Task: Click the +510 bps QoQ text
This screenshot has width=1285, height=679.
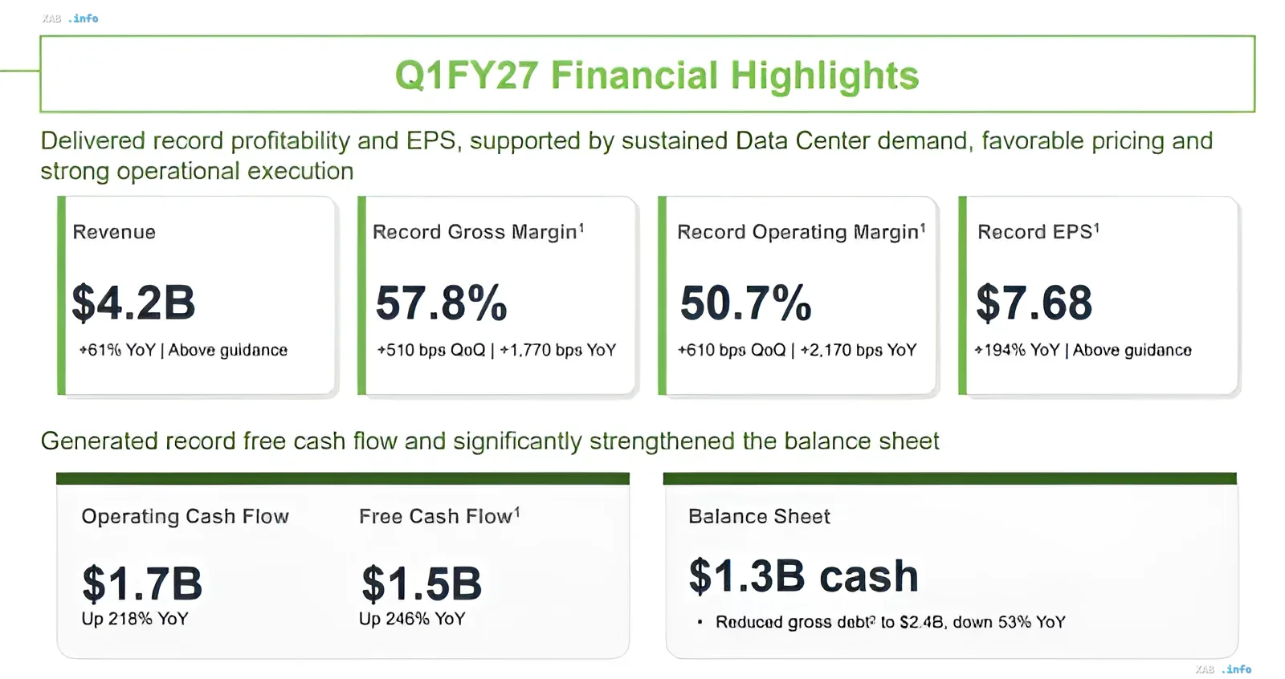Action: (x=431, y=350)
